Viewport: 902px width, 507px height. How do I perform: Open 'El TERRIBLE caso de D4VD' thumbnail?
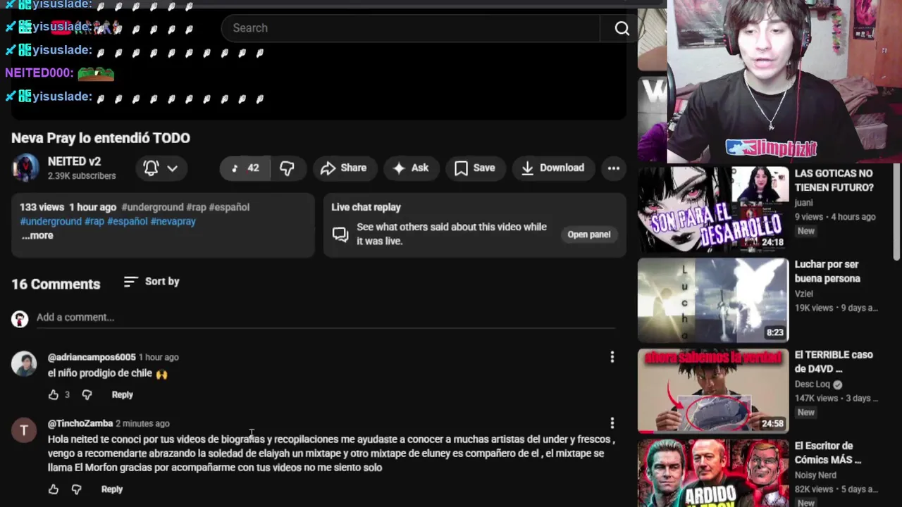(713, 391)
